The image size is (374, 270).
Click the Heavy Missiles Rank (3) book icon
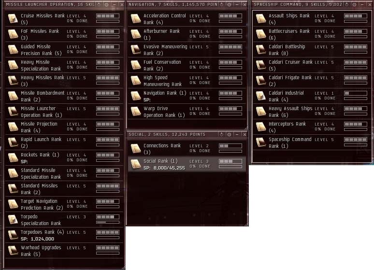(13, 80)
